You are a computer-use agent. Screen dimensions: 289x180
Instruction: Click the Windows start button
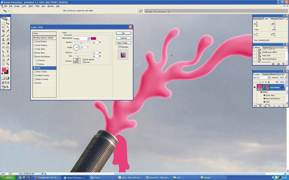[8, 178]
